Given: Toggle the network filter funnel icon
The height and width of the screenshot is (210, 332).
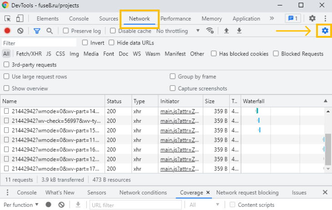Looking at the screenshot, I should click(x=37, y=31).
